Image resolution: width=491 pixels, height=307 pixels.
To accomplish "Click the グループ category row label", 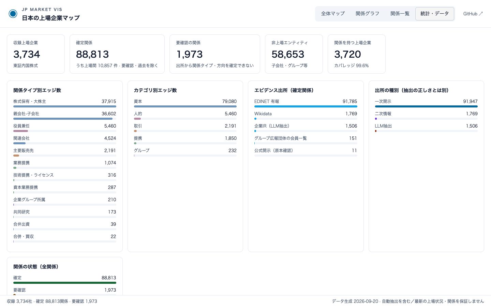I will 142,150.
